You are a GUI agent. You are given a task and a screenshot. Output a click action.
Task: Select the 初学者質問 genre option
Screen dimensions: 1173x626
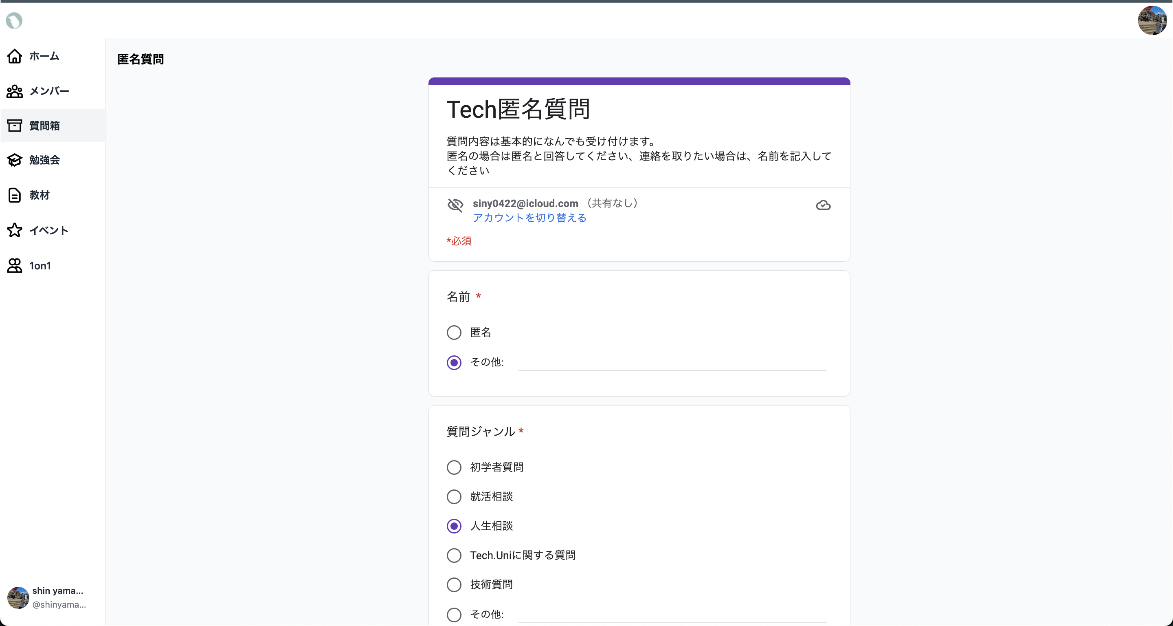click(454, 467)
